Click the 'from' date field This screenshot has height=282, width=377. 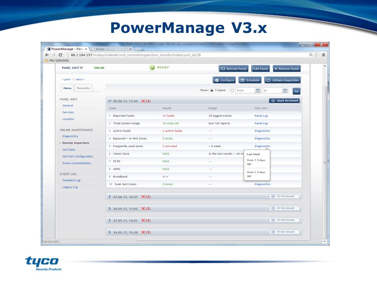(245, 90)
